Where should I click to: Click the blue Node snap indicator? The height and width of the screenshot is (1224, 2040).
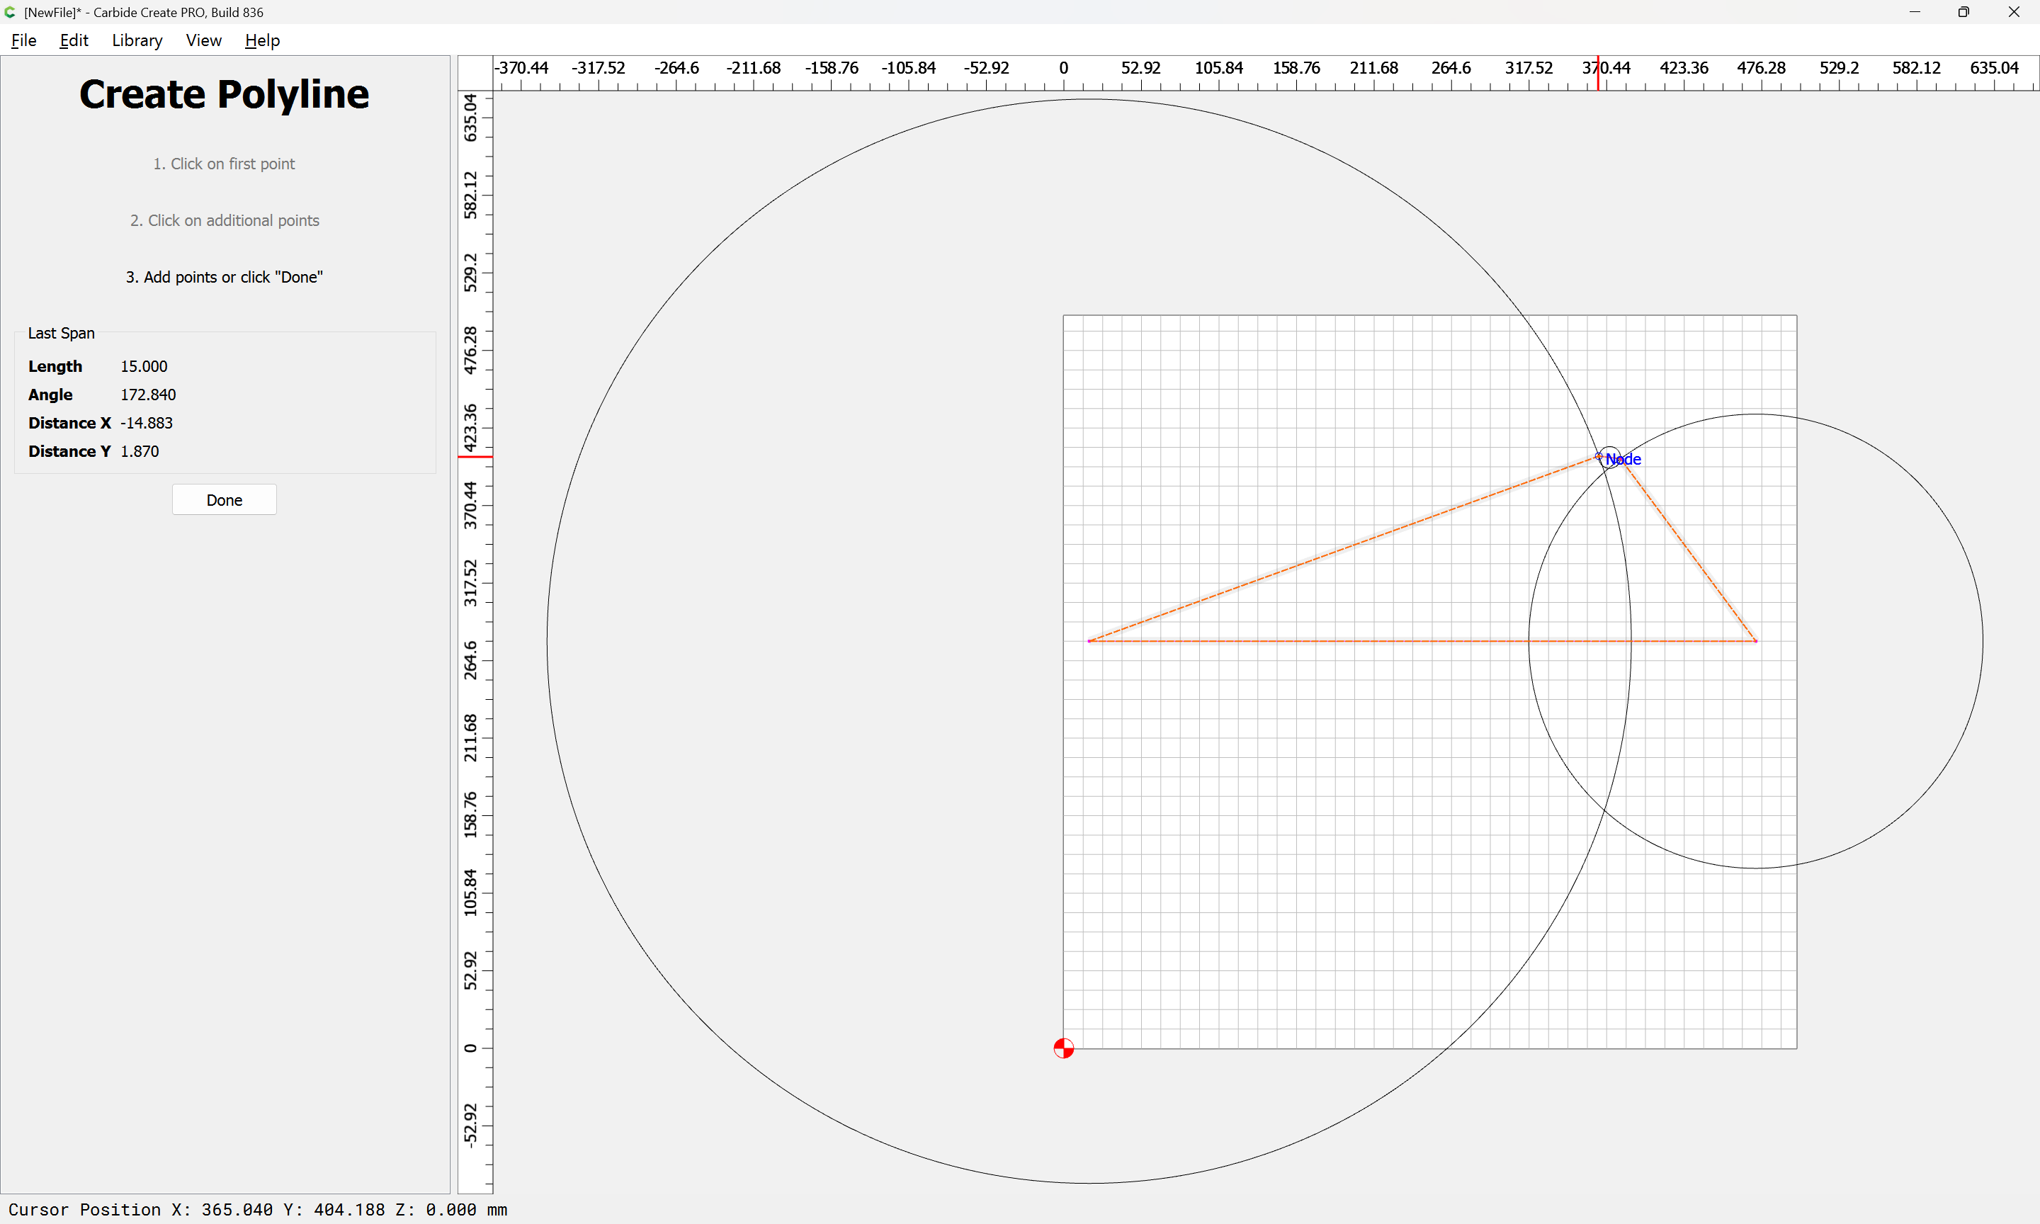[1622, 460]
